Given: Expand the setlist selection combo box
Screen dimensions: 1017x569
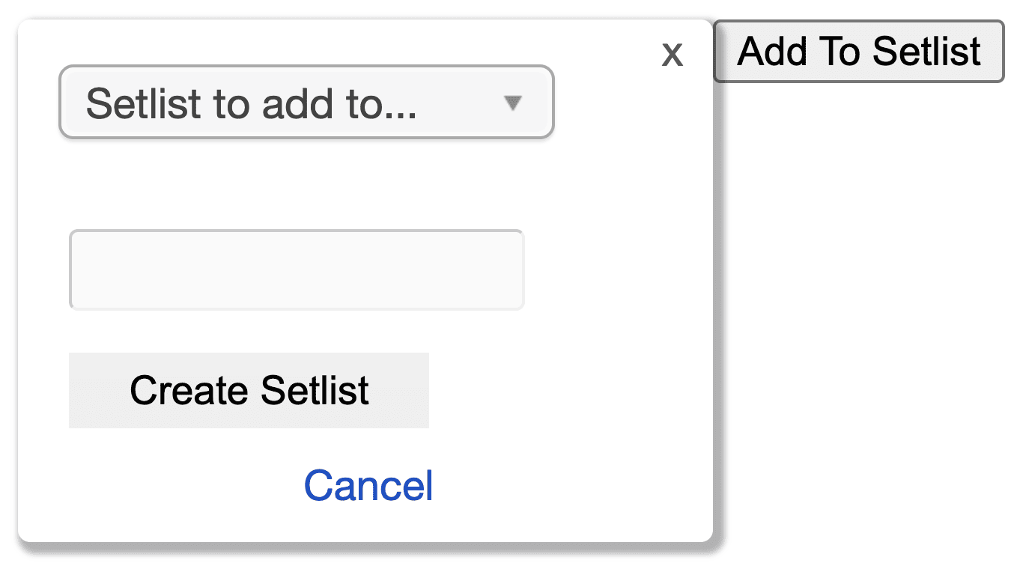Looking at the screenshot, I should [x=306, y=103].
